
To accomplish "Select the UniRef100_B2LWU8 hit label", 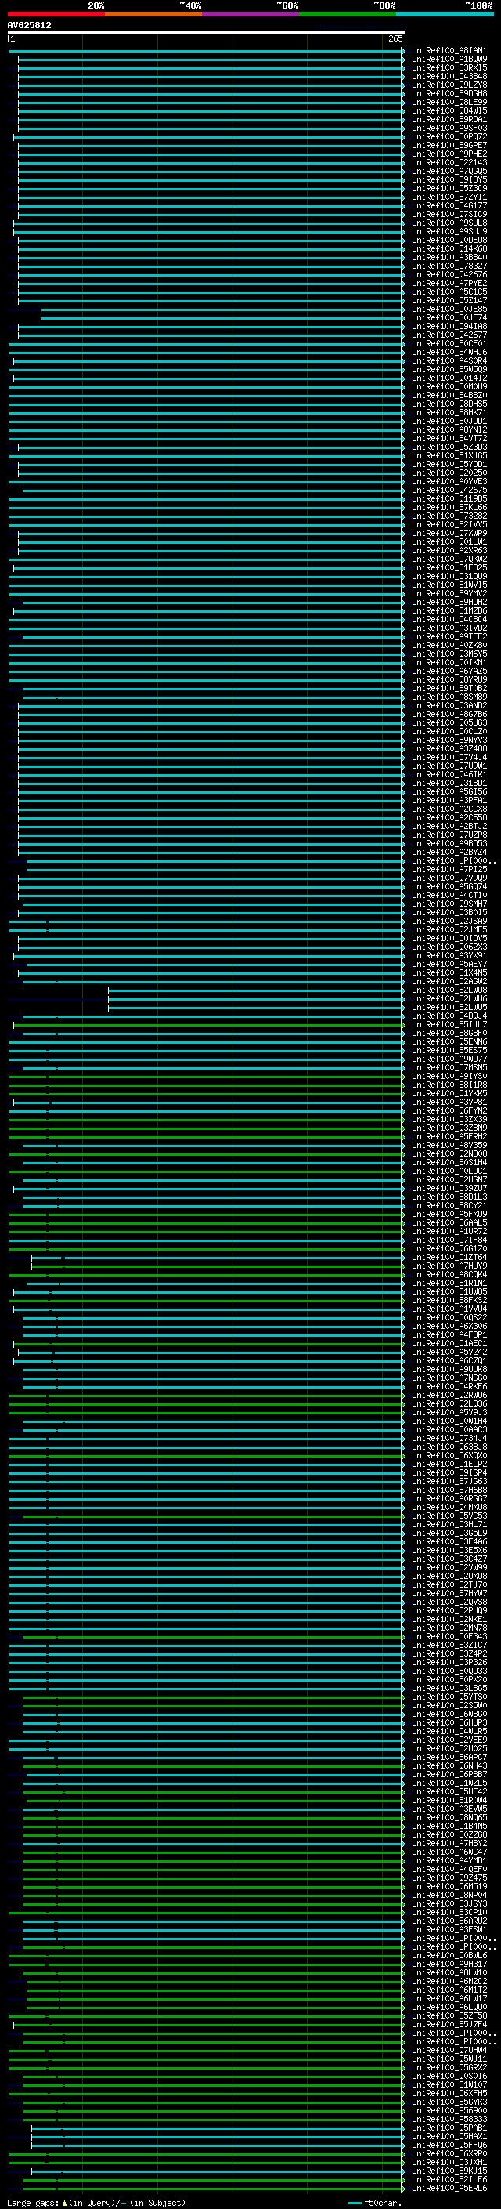I will (x=449, y=990).
